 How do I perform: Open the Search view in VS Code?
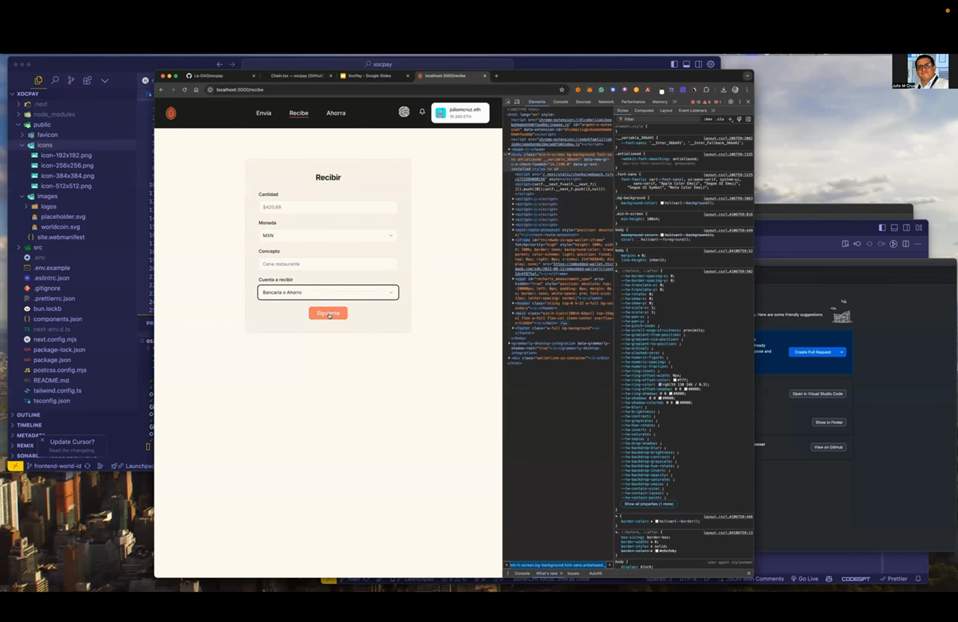[55, 80]
